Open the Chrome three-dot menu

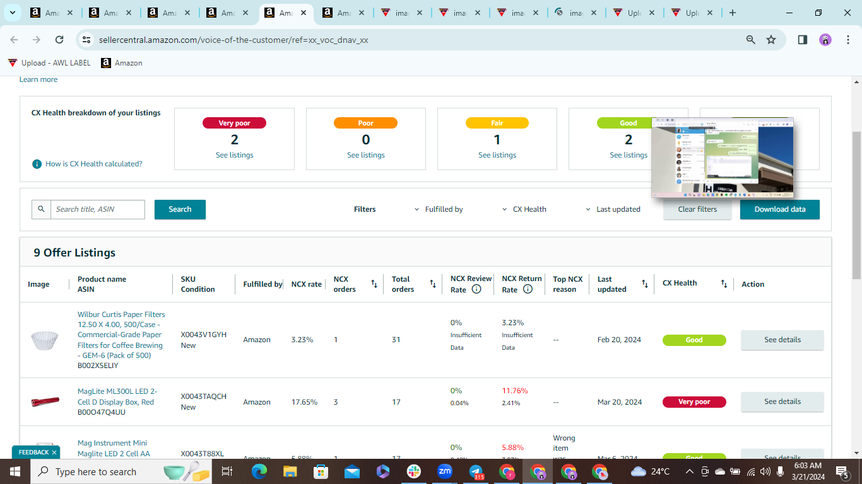[847, 40]
